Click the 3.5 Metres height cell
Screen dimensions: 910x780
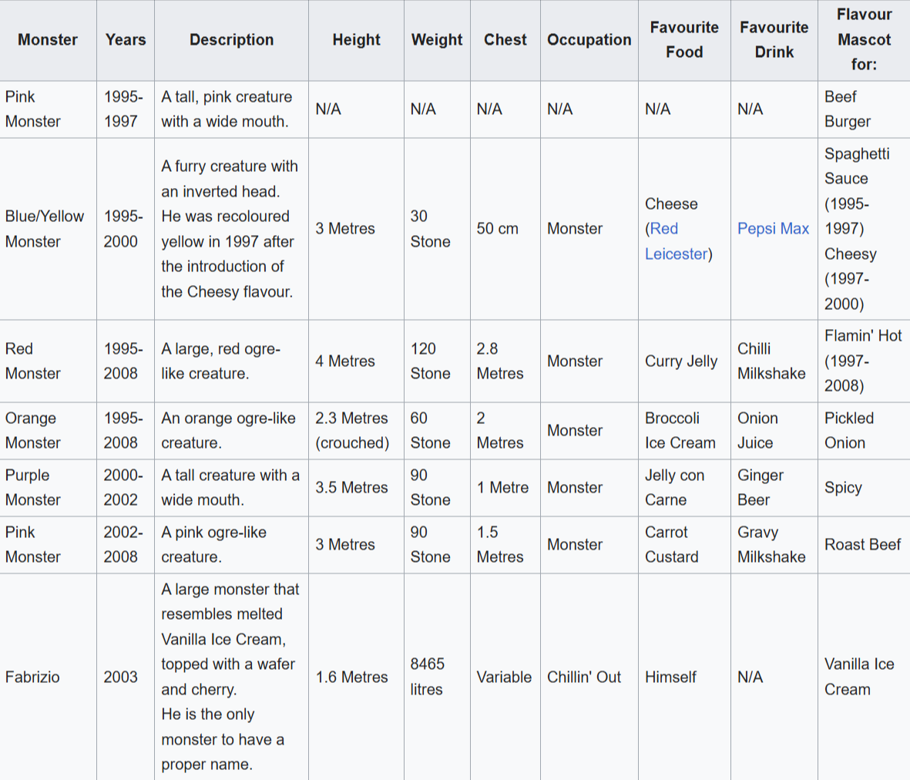click(356, 487)
